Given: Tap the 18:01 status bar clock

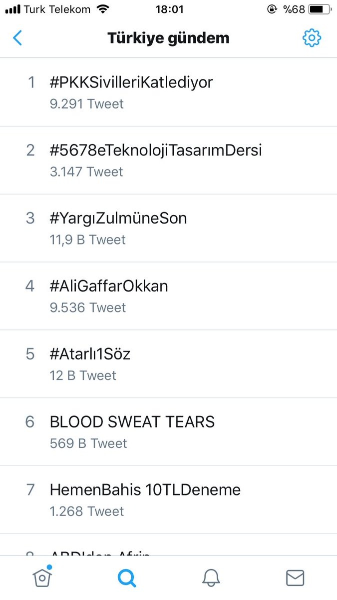Looking at the screenshot, I should (x=169, y=9).
